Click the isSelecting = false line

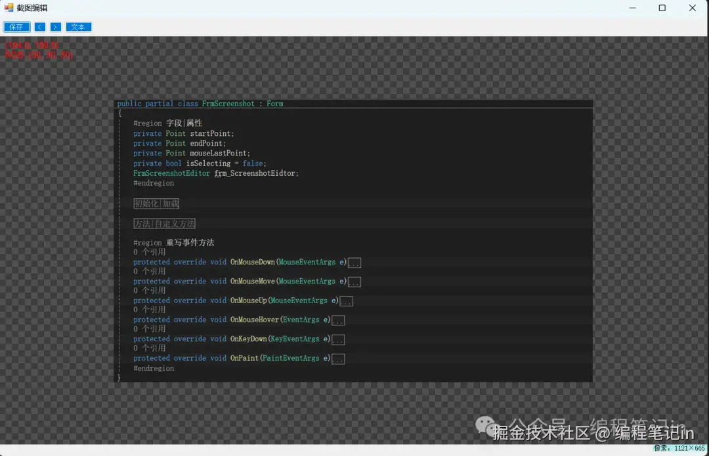(x=200, y=163)
